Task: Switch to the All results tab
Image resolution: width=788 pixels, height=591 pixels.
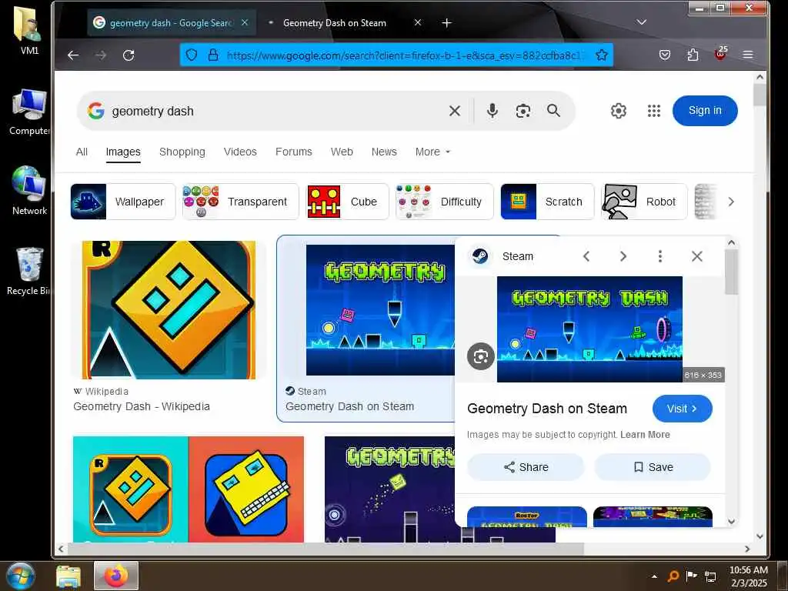Action: coord(82,152)
